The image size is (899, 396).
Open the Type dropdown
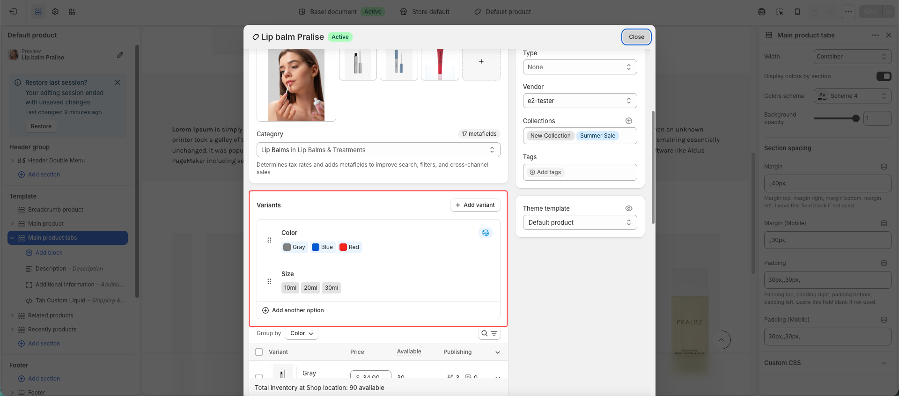tap(580, 67)
